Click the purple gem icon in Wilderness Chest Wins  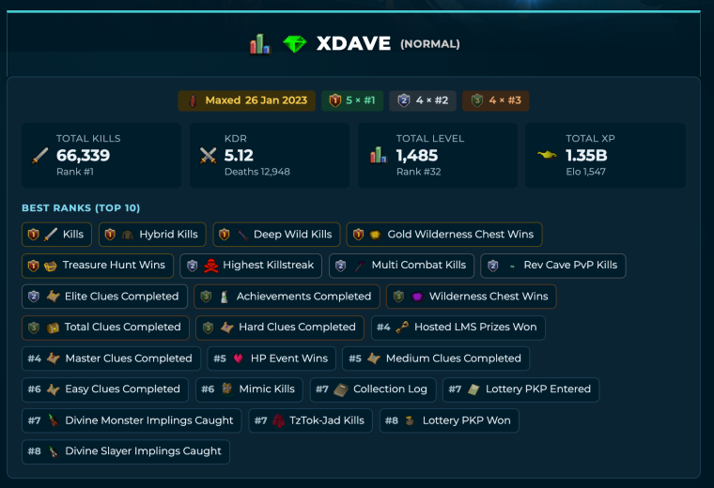pyautogui.click(x=417, y=297)
